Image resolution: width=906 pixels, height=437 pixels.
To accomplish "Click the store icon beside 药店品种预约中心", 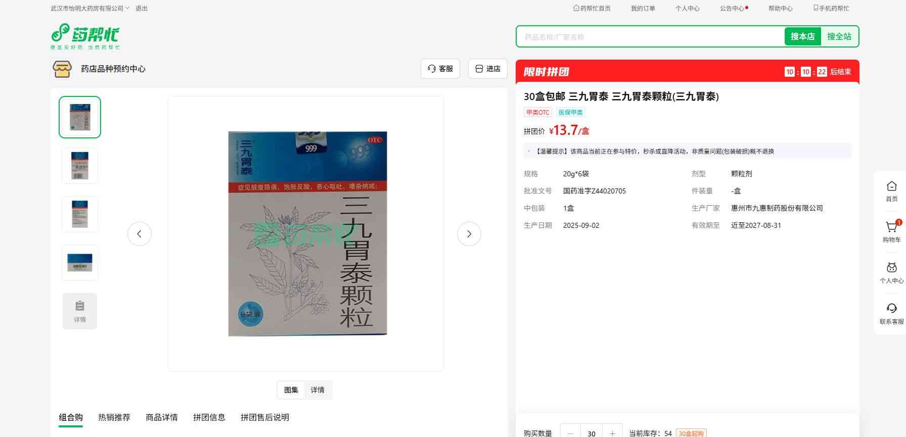I will click(x=62, y=69).
